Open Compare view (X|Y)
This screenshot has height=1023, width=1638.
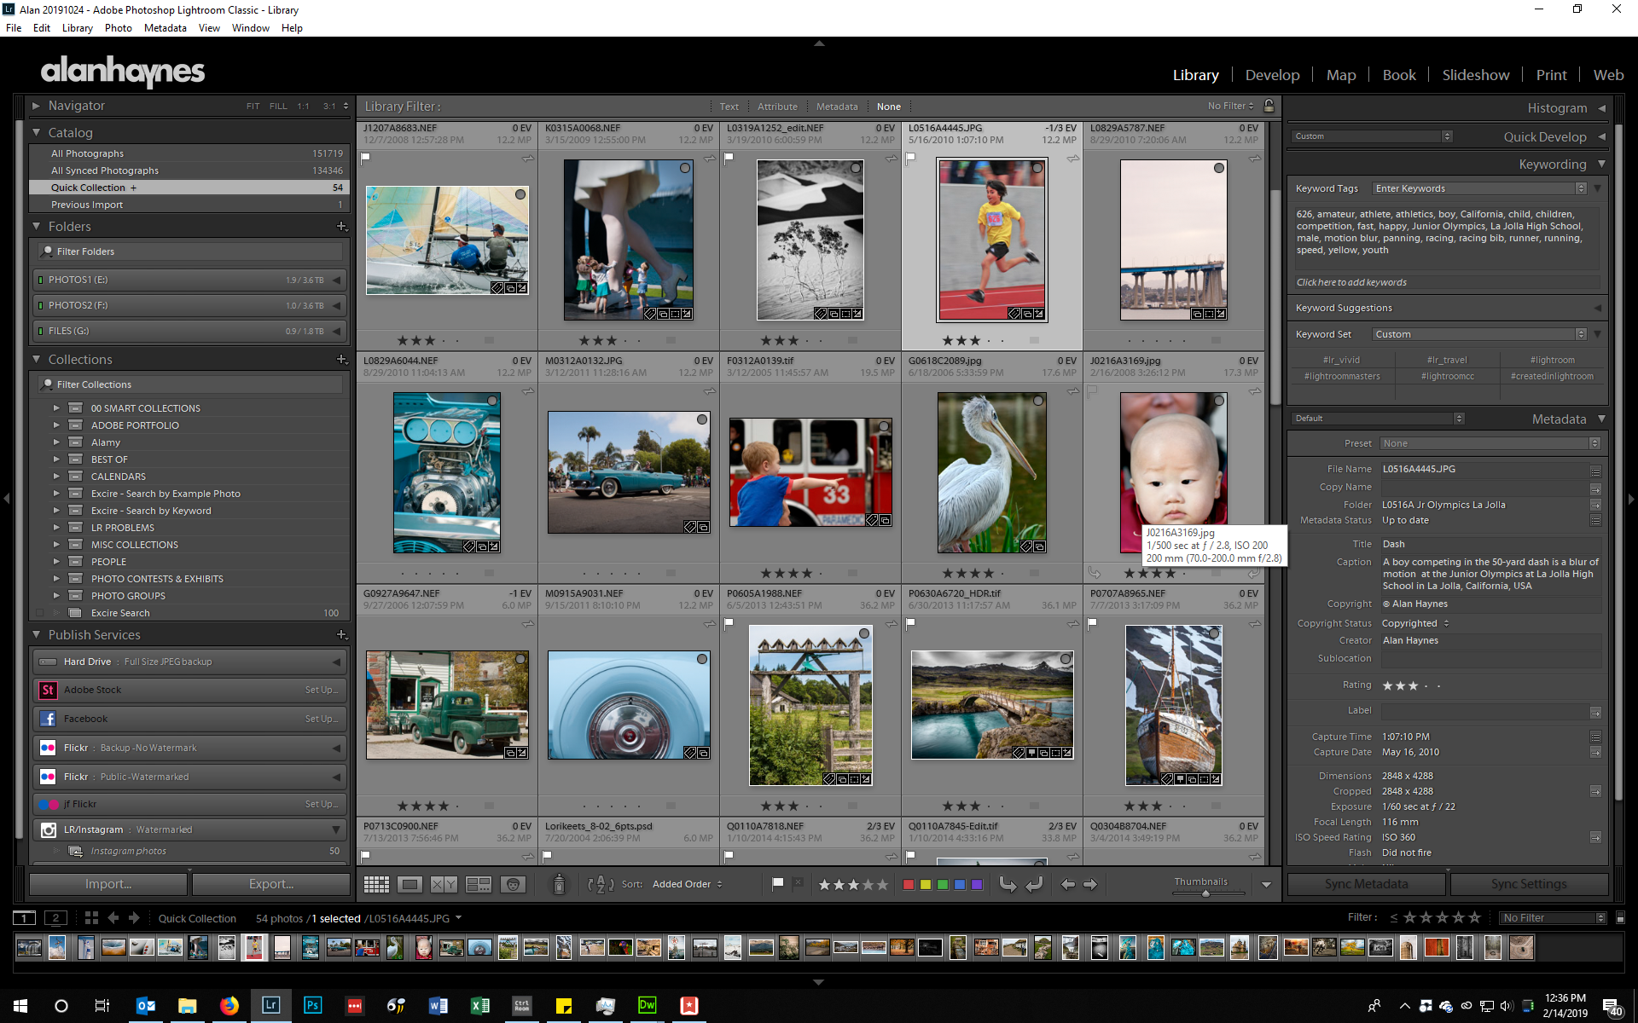click(x=444, y=884)
